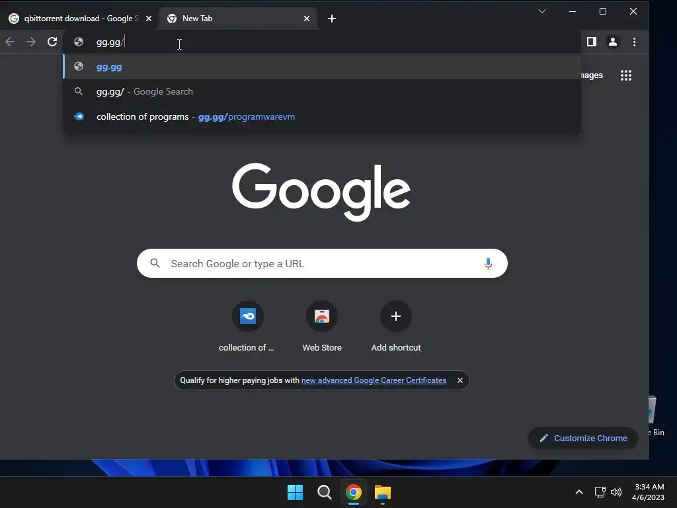Open the volume speaker tray icon

pyautogui.click(x=616, y=492)
